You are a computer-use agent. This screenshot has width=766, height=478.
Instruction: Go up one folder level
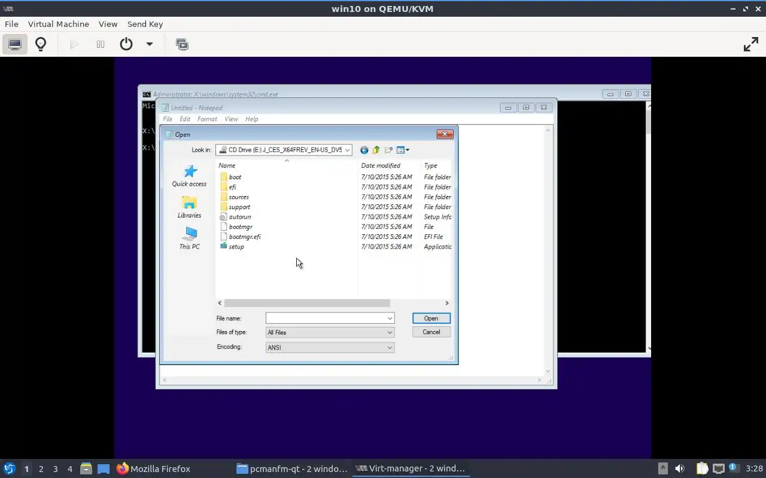click(x=376, y=150)
